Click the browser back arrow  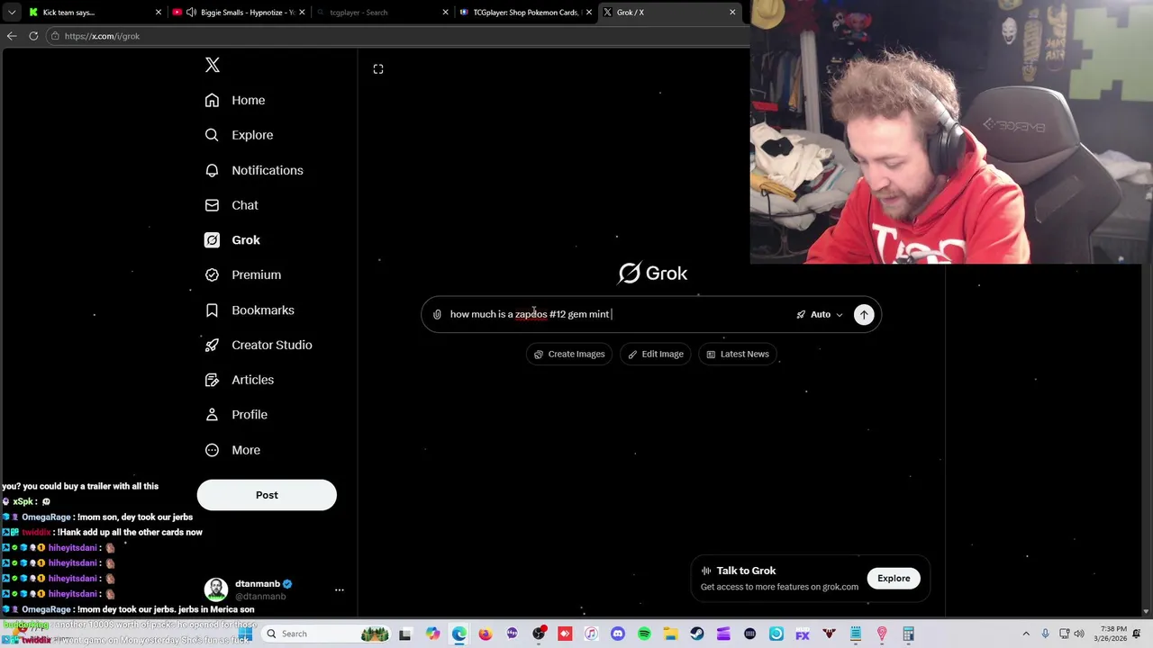point(12,36)
